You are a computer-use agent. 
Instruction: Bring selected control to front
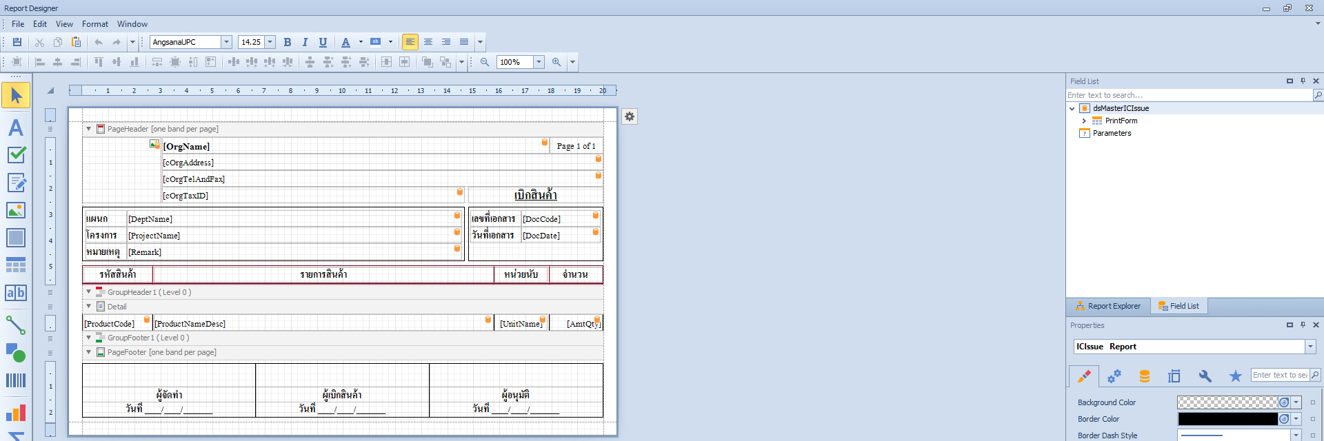[x=428, y=62]
